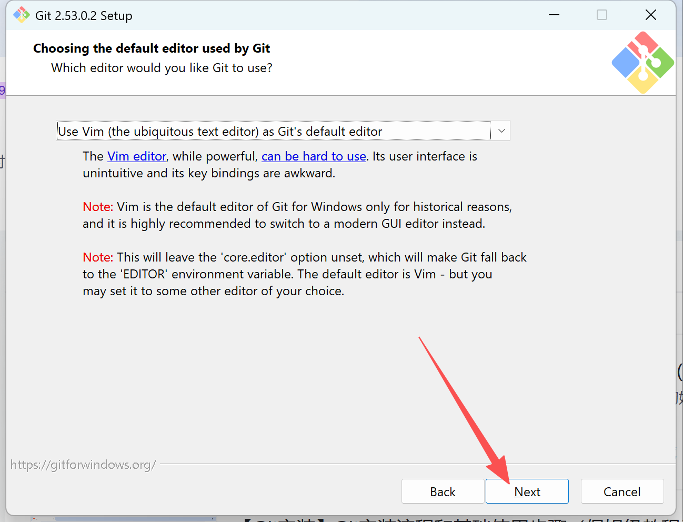683x522 pixels.
Task: Cancel the Git setup
Action: [622, 491]
